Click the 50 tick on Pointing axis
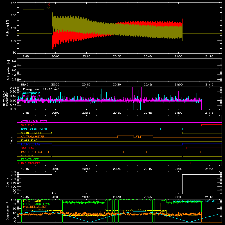 [x=14, y=53]
